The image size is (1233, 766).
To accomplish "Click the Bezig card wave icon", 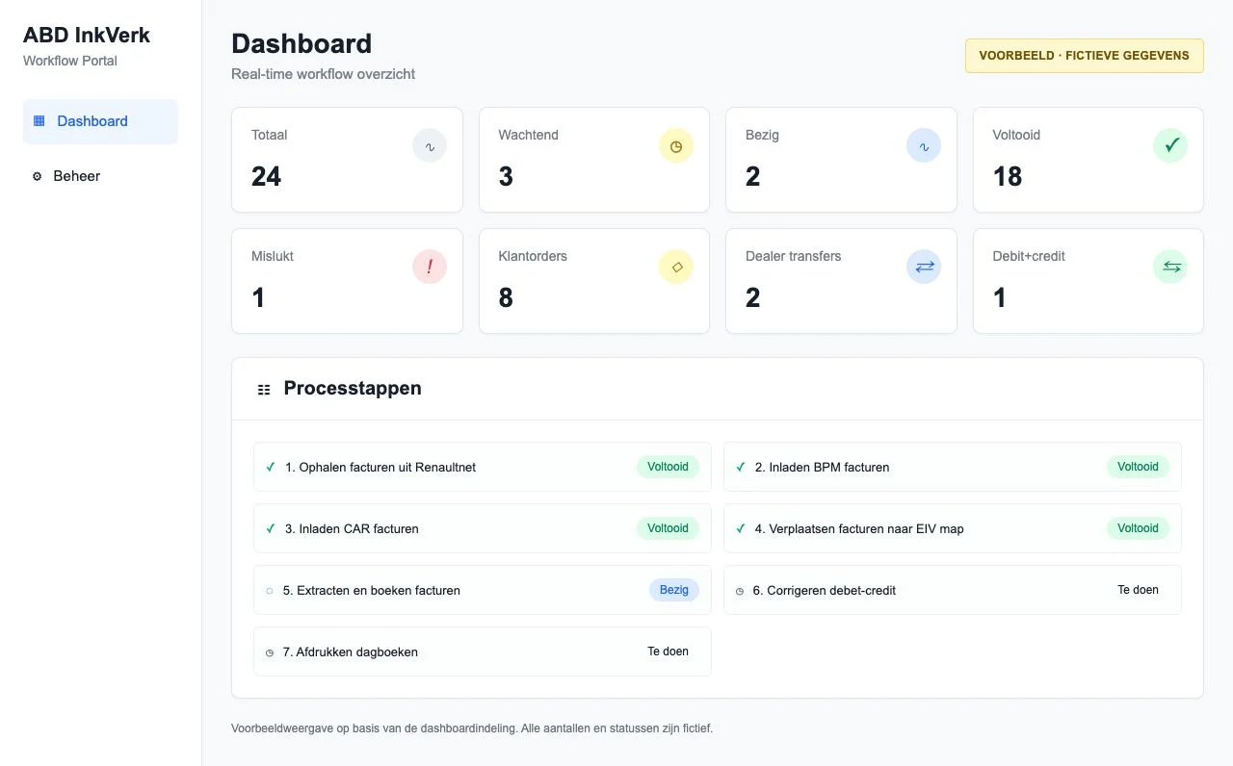I will click(924, 146).
